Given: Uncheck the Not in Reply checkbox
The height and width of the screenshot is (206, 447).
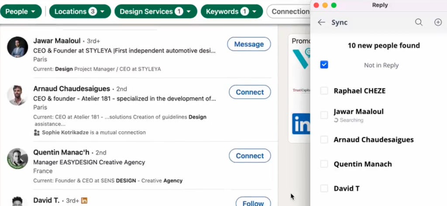Looking at the screenshot, I should pyautogui.click(x=324, y=64).
